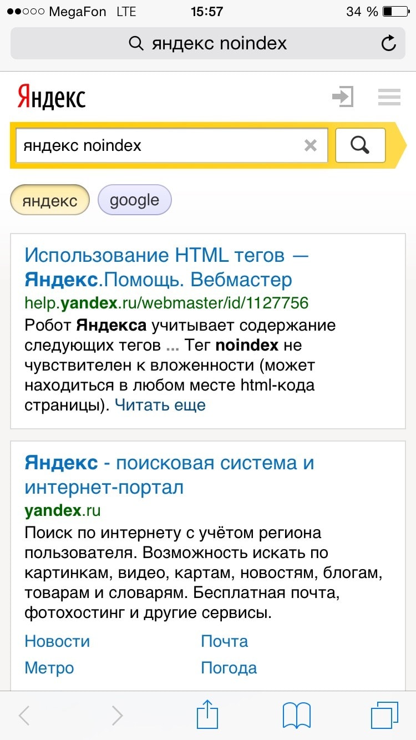This screenshot has height=740, width=416.
Task: Tap the Yandex login icon
Action: coord(342,97)
